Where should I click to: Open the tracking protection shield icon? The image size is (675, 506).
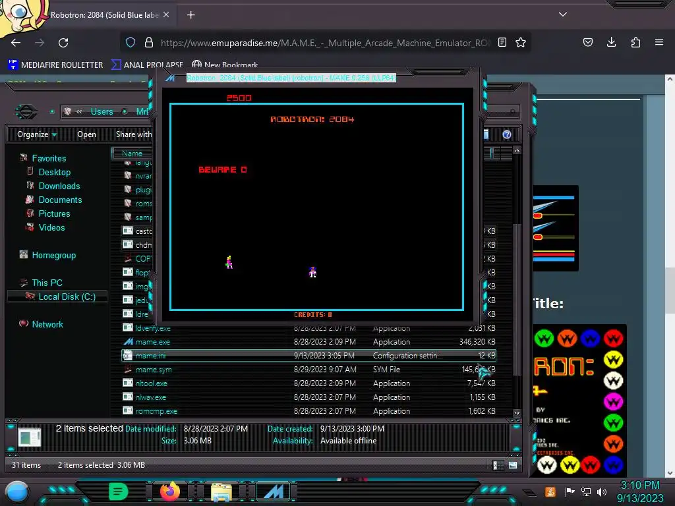point(131,42)
